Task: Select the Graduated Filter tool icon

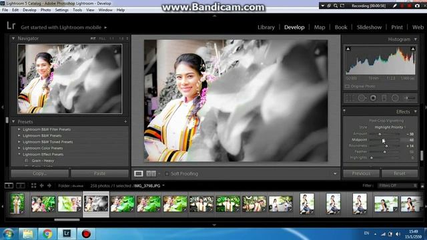Action: pos(384,98)
